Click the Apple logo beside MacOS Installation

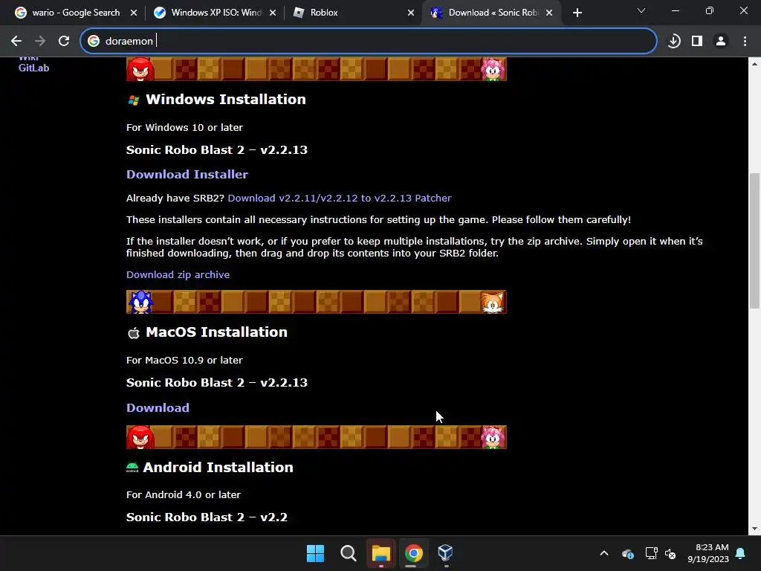[x=134, y=333]
